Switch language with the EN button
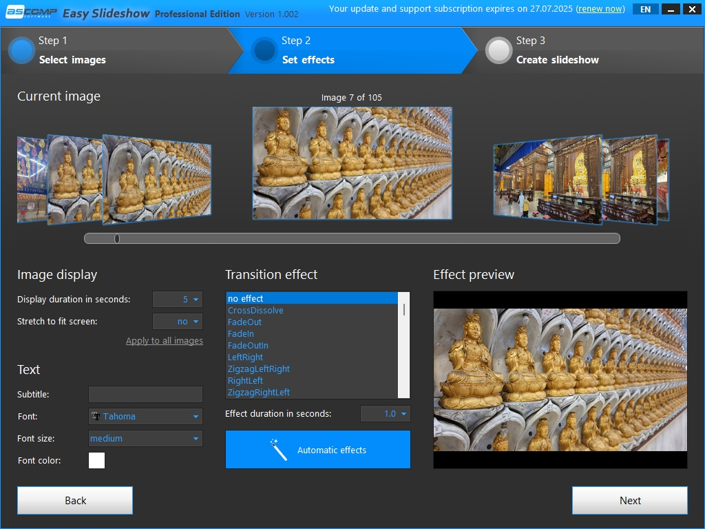The image size is (705, 529). (x=645, y=9)
